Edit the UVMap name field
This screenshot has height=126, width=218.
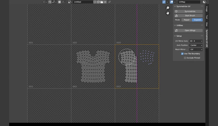(x=189, y=2)
